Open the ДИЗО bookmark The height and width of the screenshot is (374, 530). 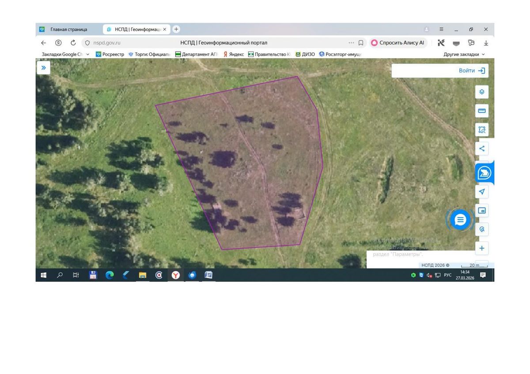click(305, 54)
